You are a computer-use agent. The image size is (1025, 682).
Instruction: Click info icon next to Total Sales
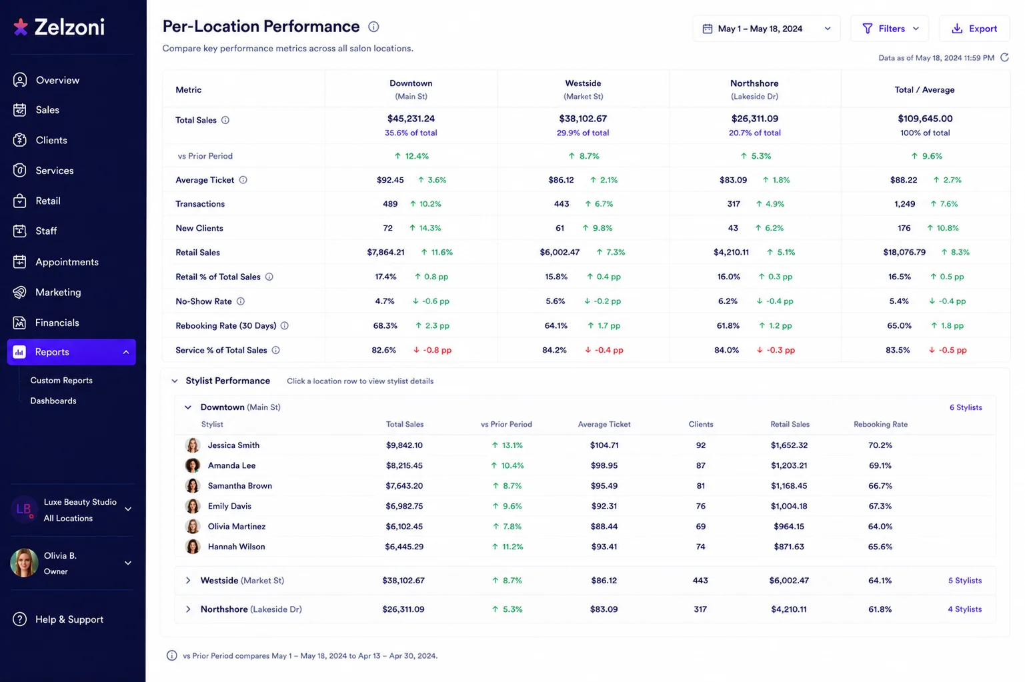225,120
